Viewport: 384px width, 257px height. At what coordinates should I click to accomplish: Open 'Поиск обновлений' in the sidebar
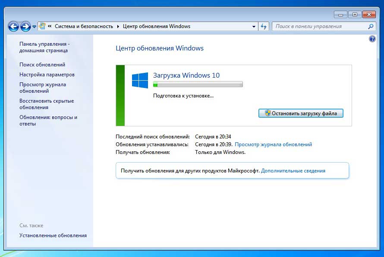click(42, 65)
